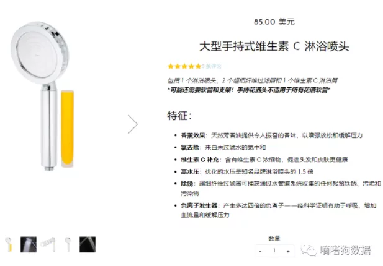Select the second thumbnail showing water spray
The width and height of the screenshot is (383, 266).
click(x=29, y=244)
